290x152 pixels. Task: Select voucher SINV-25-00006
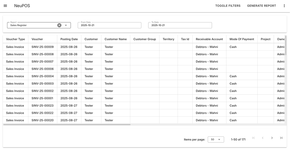pyautogui.click(x=42, y=69)
